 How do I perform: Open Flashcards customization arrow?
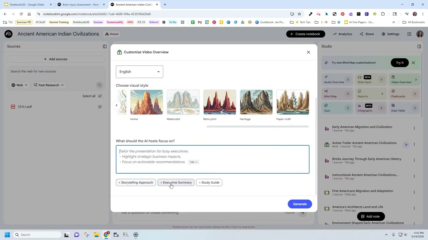click(x=415, y=94)
